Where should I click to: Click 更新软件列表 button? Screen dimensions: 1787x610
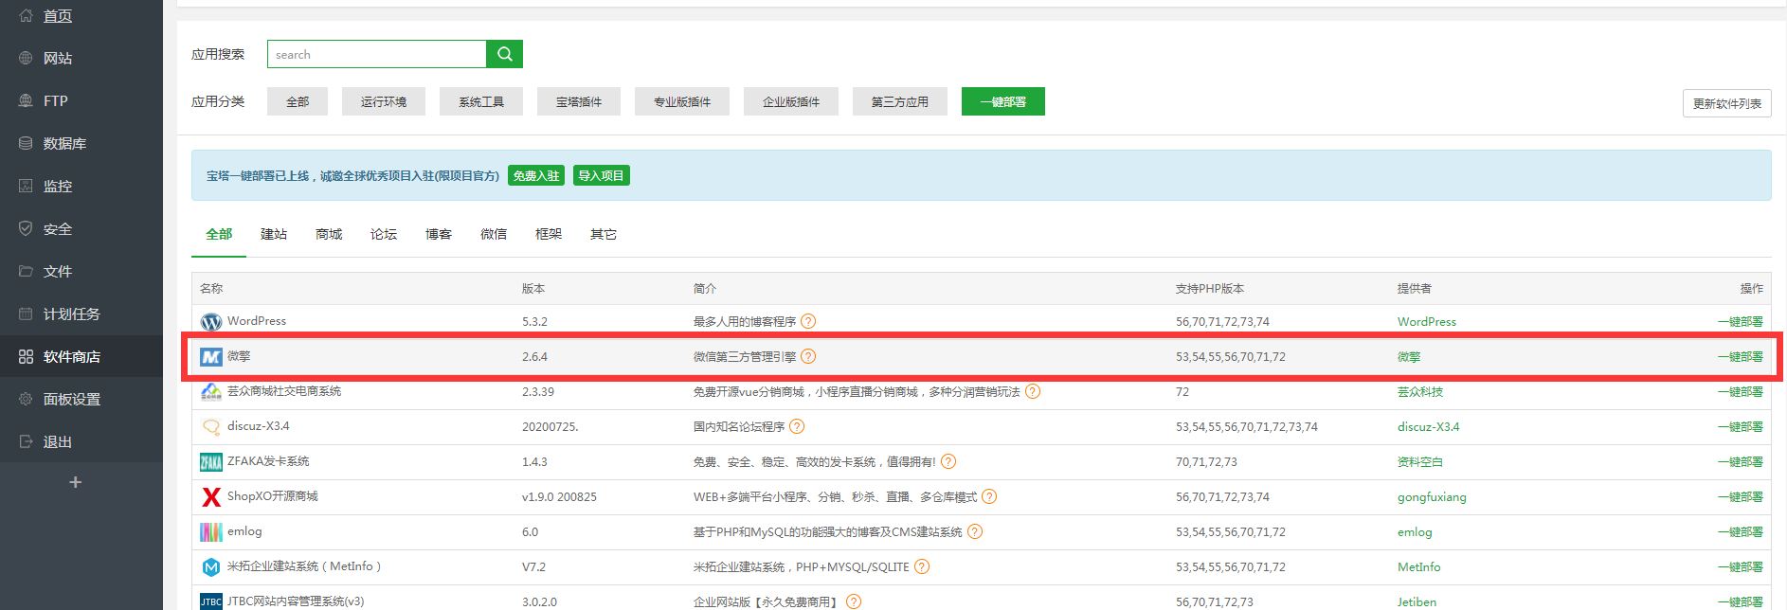pyautogui.click(x=1727, y=103)
